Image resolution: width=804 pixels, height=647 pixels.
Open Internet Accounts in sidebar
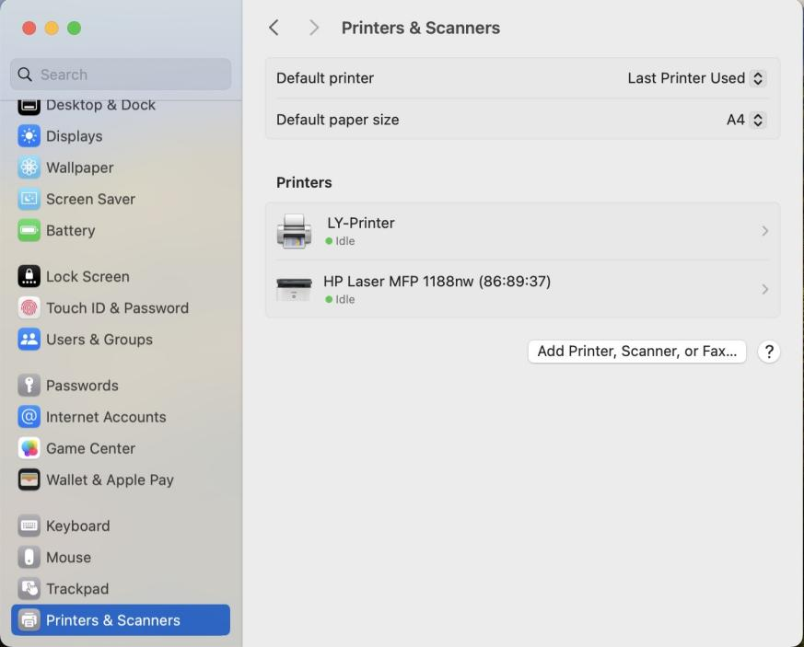(x=106, y=417)
